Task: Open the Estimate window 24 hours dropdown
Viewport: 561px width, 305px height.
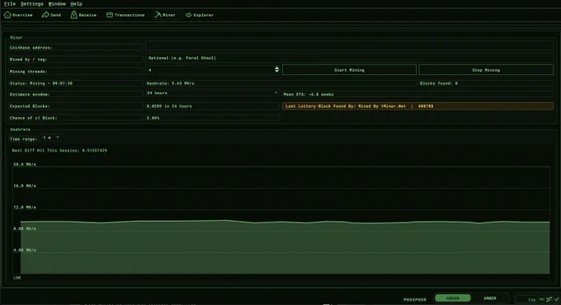Action: point(212,93)
